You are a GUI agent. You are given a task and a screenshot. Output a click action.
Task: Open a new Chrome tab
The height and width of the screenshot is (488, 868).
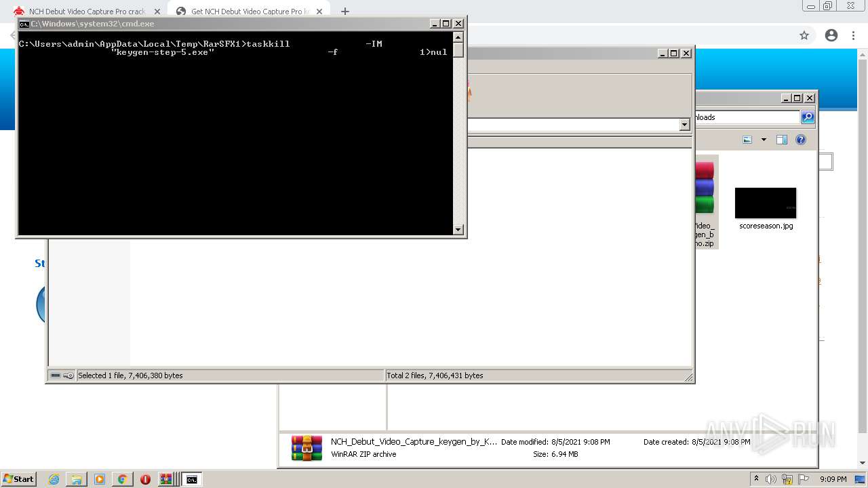click(344, 12)
